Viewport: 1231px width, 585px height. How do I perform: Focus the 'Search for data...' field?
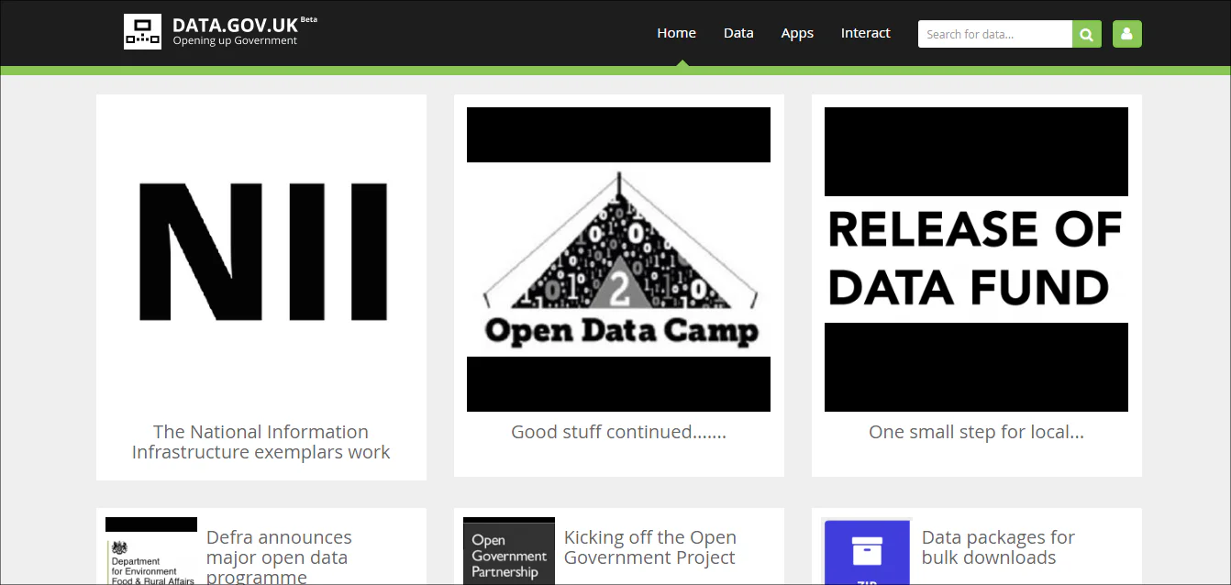[995, 34]
